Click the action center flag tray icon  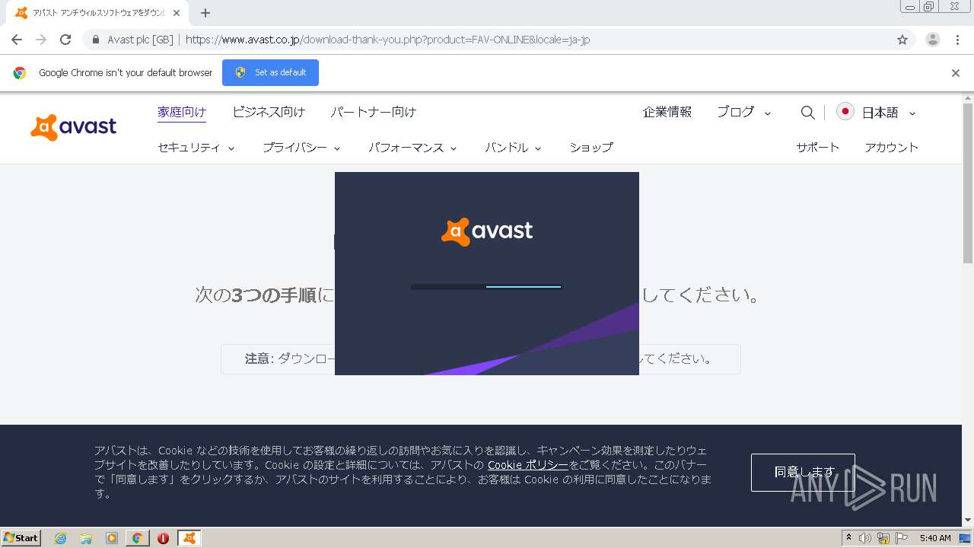(x=902, y=538)
